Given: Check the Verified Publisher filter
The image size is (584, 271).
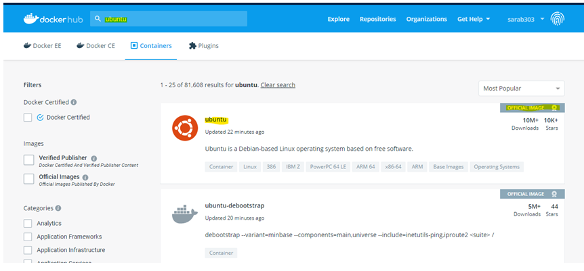Looking at the screenshot, I should pyautogui.click(x=28, y=160).
